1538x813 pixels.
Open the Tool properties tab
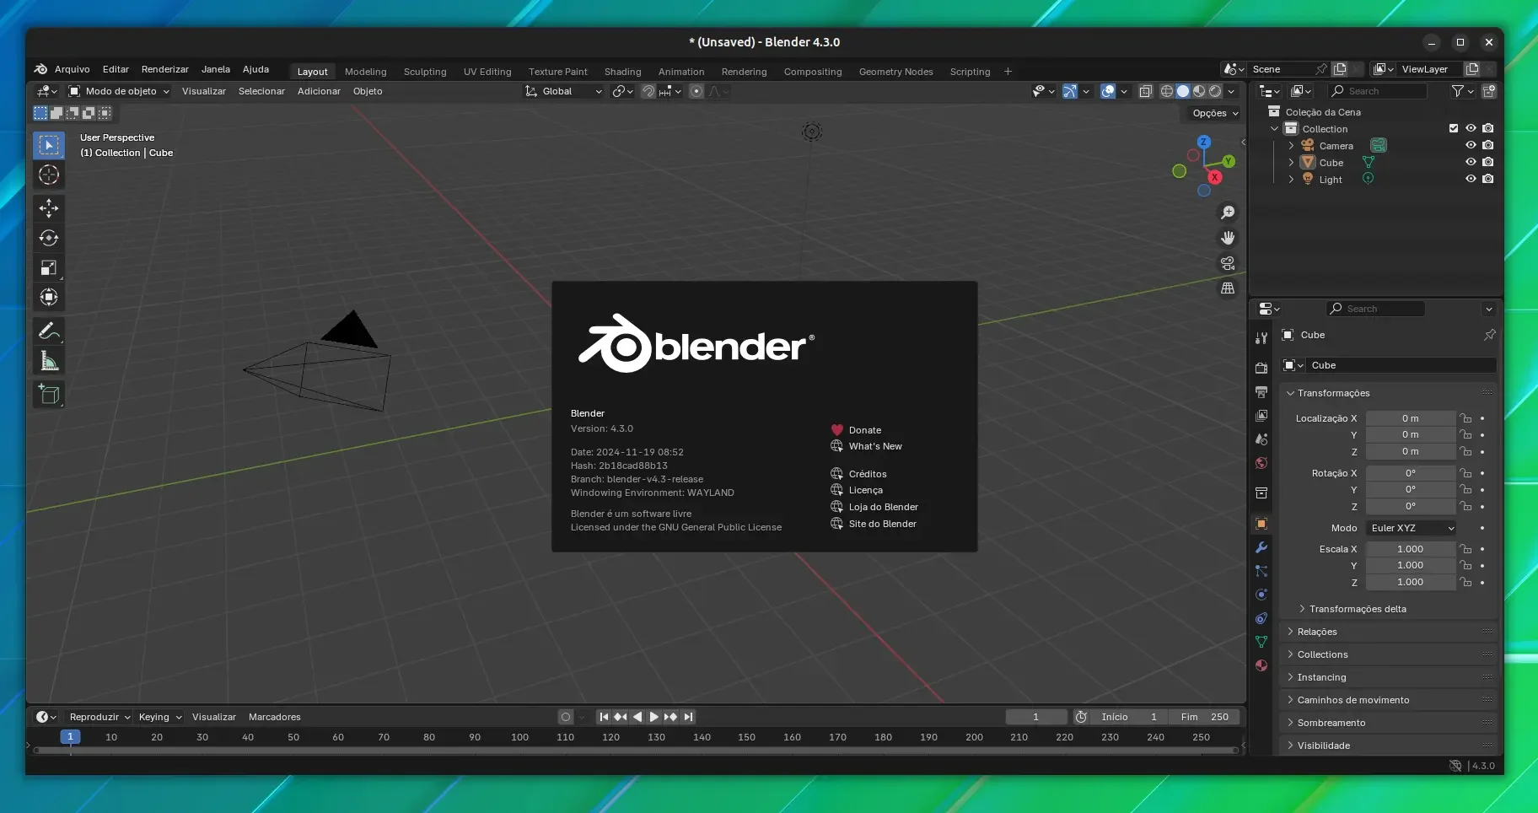click(1261, 337)
